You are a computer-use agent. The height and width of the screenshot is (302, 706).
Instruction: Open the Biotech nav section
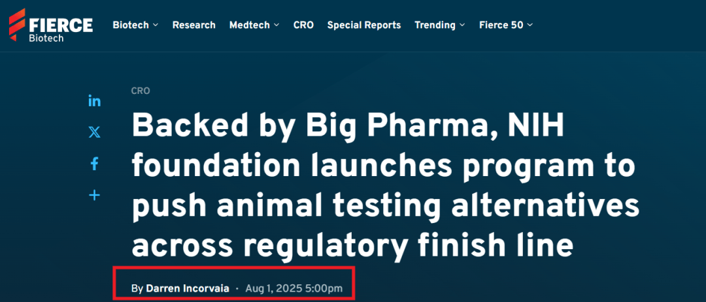click(x=131, y=25)
